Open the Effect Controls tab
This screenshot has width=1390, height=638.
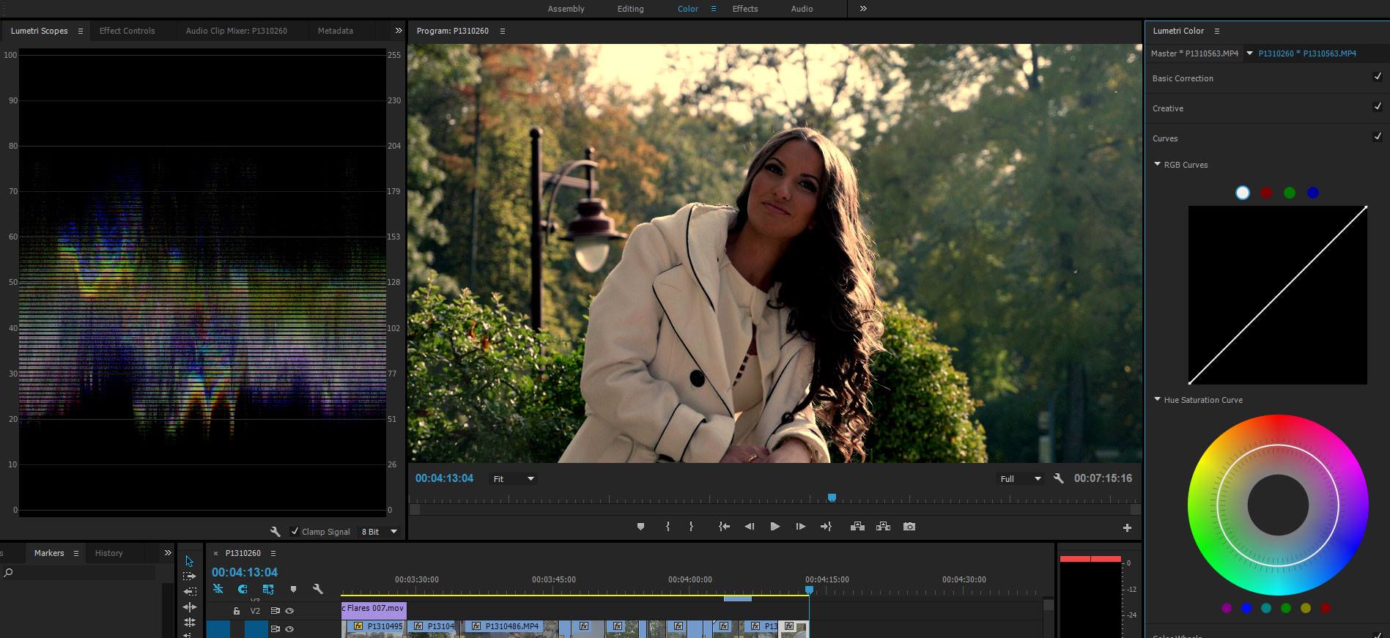127,31
